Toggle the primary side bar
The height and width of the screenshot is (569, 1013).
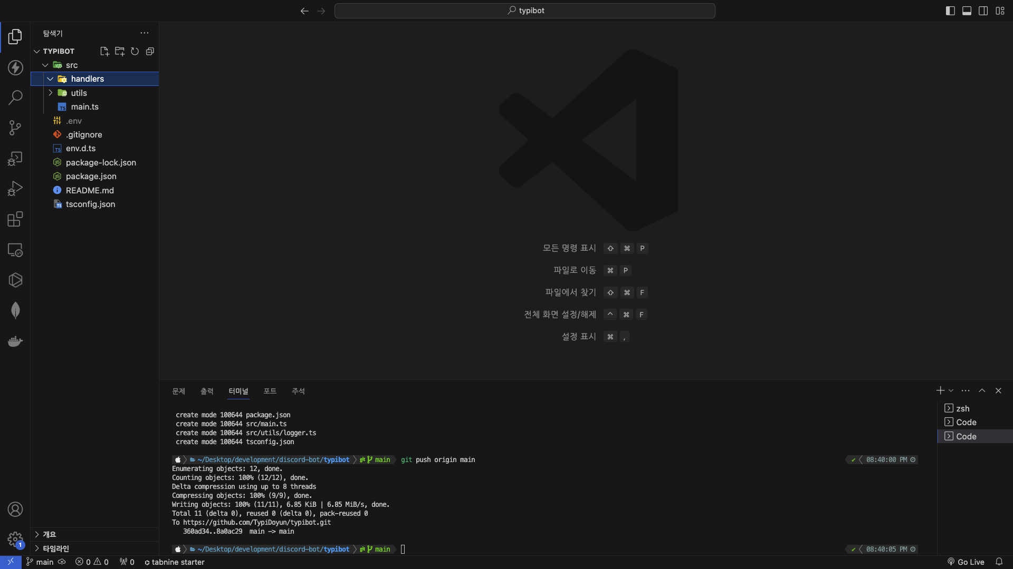(x=950, y=11)
